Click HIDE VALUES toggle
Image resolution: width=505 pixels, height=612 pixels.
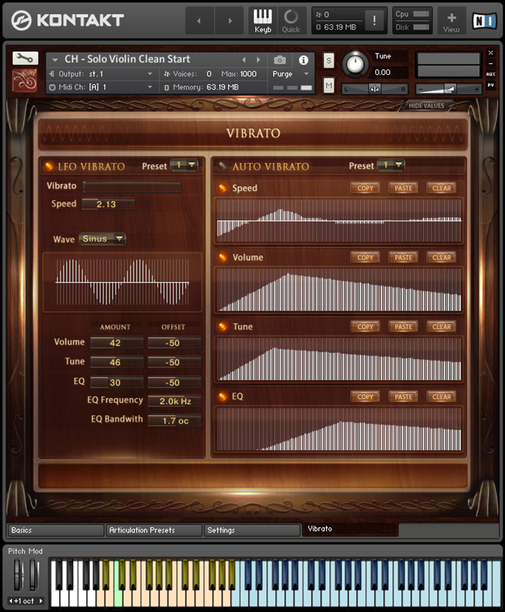426,106
